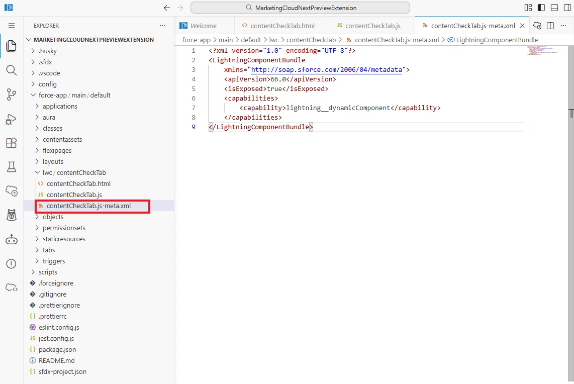Open the Extensions view icon
Viewport: 574px width, 384px height.
tap(12, 143)
